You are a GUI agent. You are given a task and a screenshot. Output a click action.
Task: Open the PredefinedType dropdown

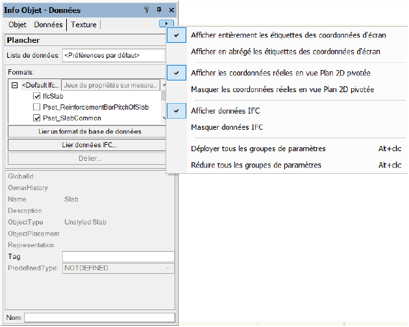pos(118,268)
